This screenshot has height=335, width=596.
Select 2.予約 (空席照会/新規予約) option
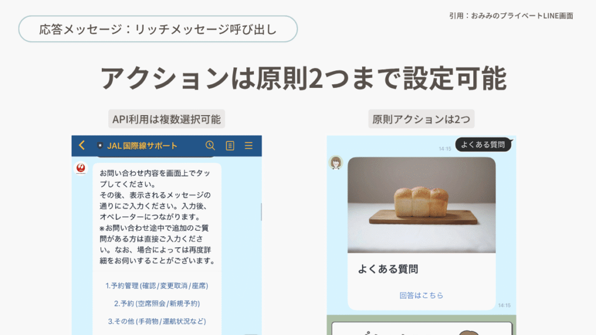[x=157, y=304]
